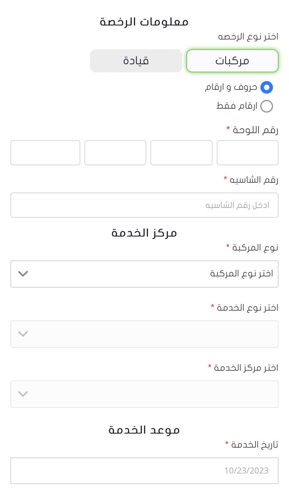Click the ادخل رقم الشاسيه chassis number field

(144, 205)
